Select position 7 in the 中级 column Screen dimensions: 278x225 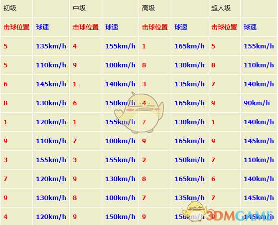tap(75, 141)
